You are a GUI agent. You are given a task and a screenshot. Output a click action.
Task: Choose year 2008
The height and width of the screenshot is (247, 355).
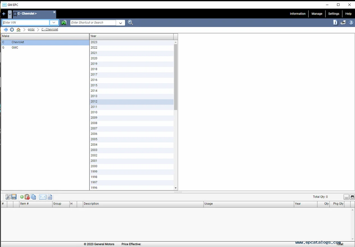[x=132, y=123]
